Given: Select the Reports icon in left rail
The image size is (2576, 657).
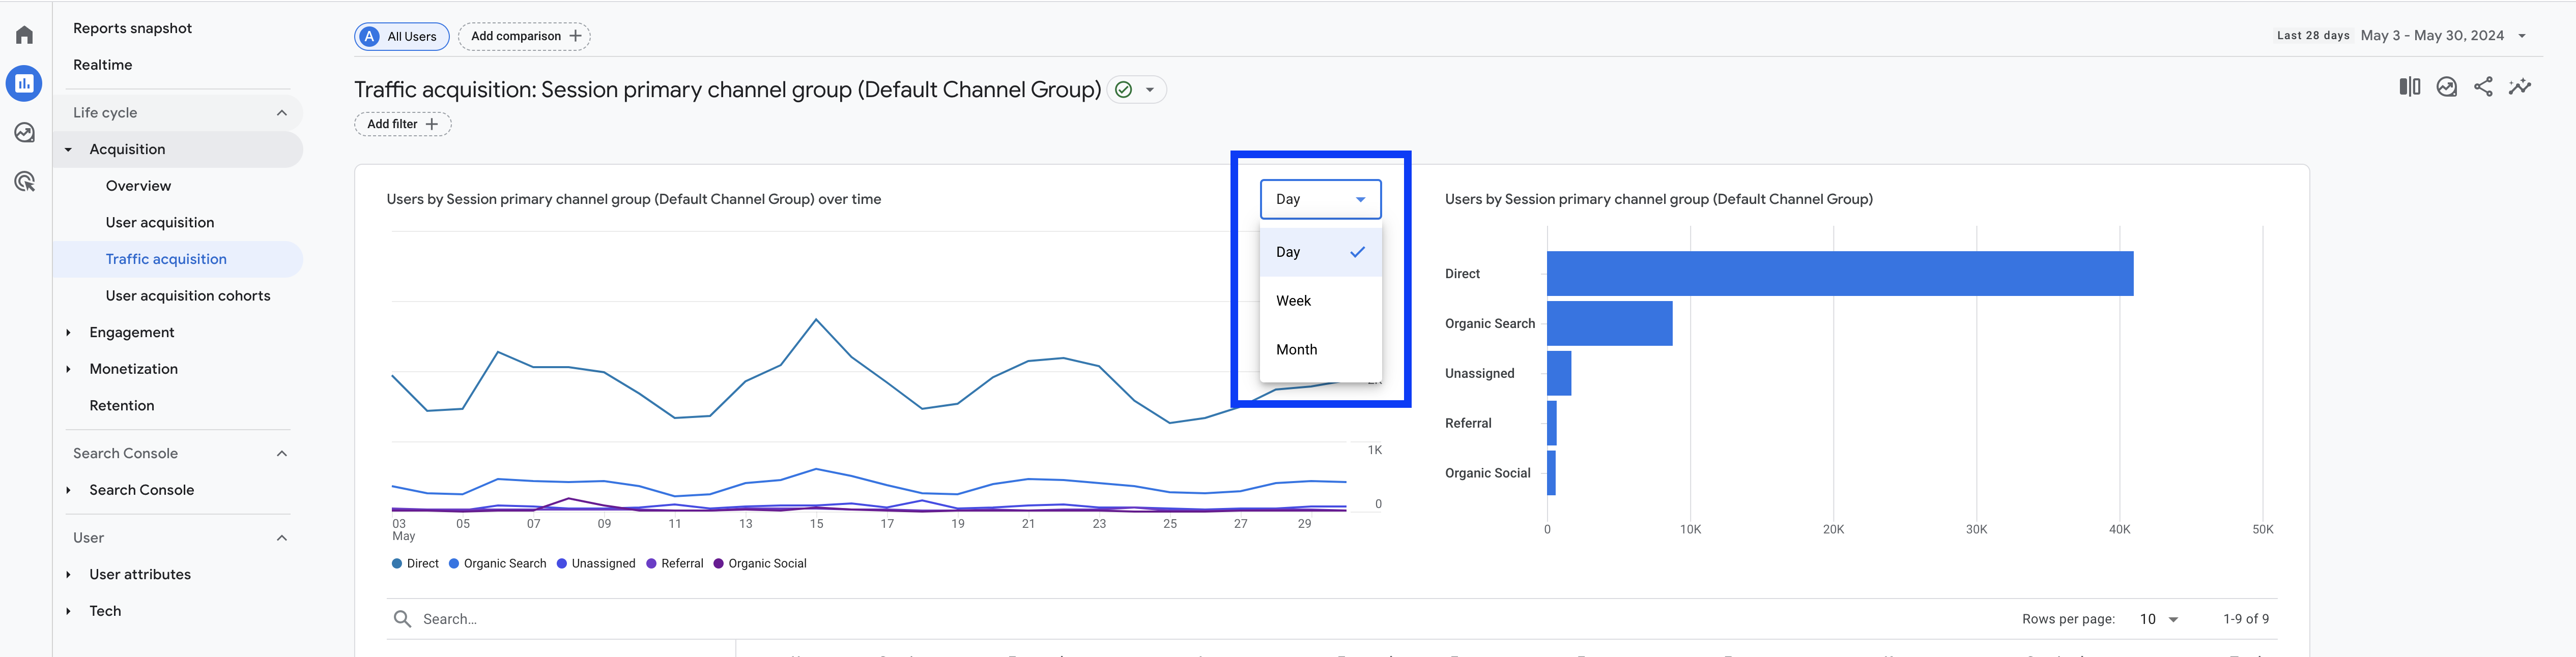Looking at the screenshot, I should point(24,84).
